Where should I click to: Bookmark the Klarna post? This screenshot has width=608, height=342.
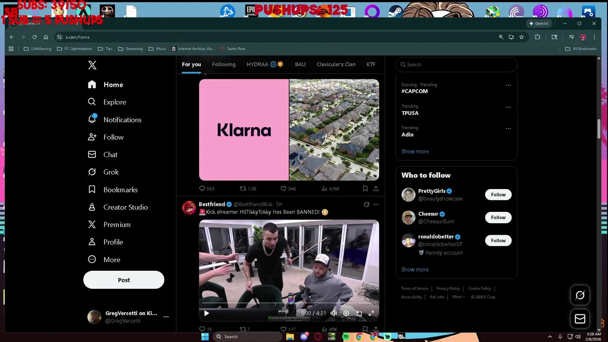pos(365,189)
